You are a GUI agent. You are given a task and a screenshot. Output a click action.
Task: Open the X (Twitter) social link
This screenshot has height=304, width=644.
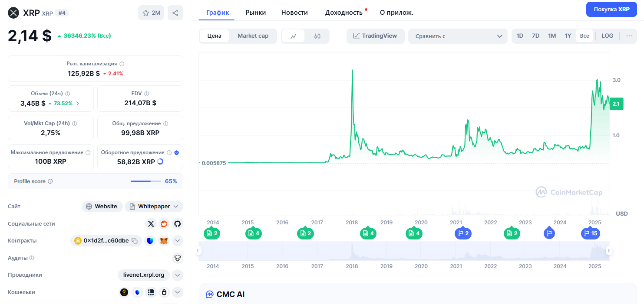coord(151,224)
